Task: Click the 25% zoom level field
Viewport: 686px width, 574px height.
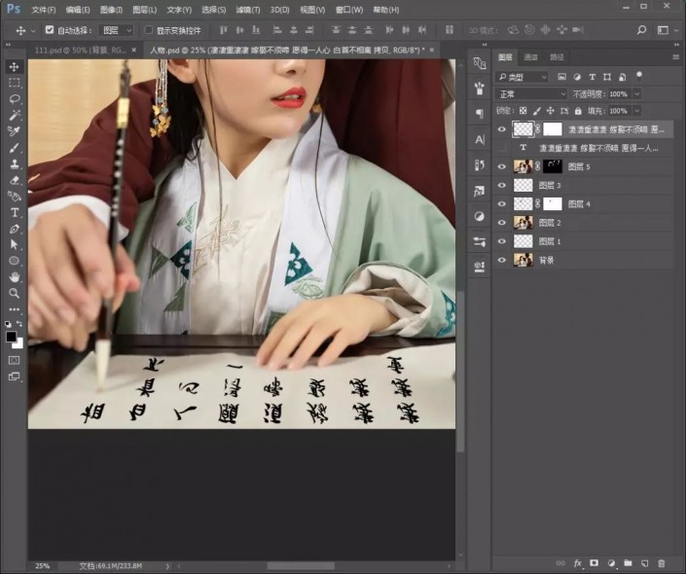Action: click(42, 566)
